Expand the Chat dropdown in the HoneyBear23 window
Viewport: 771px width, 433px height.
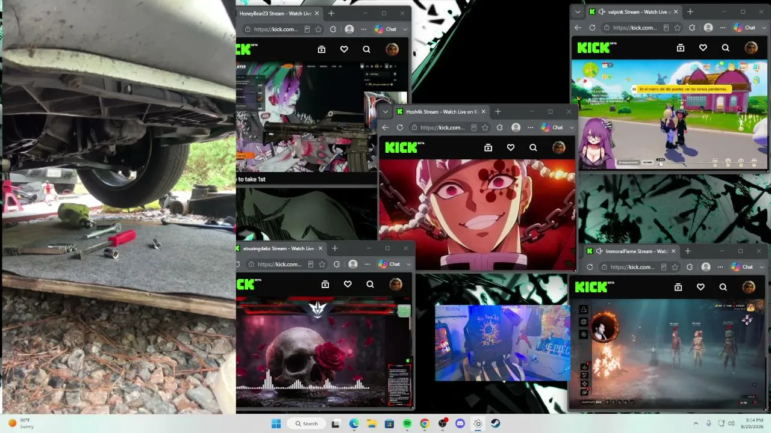tap(405, 29)
